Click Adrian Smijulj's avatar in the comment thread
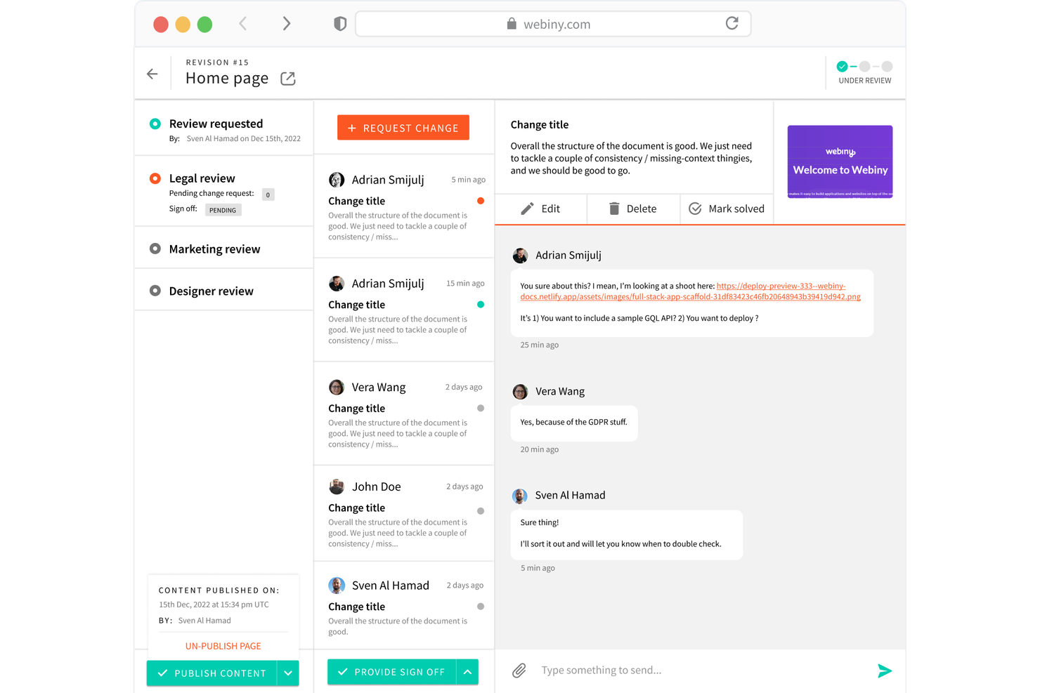This screenshot has width=1040, height=693. [x=520, y=255]
